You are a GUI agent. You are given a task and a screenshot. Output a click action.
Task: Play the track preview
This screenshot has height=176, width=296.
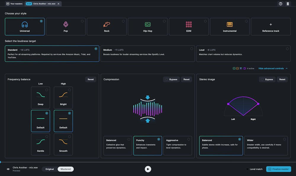click(x=148, y=169)
